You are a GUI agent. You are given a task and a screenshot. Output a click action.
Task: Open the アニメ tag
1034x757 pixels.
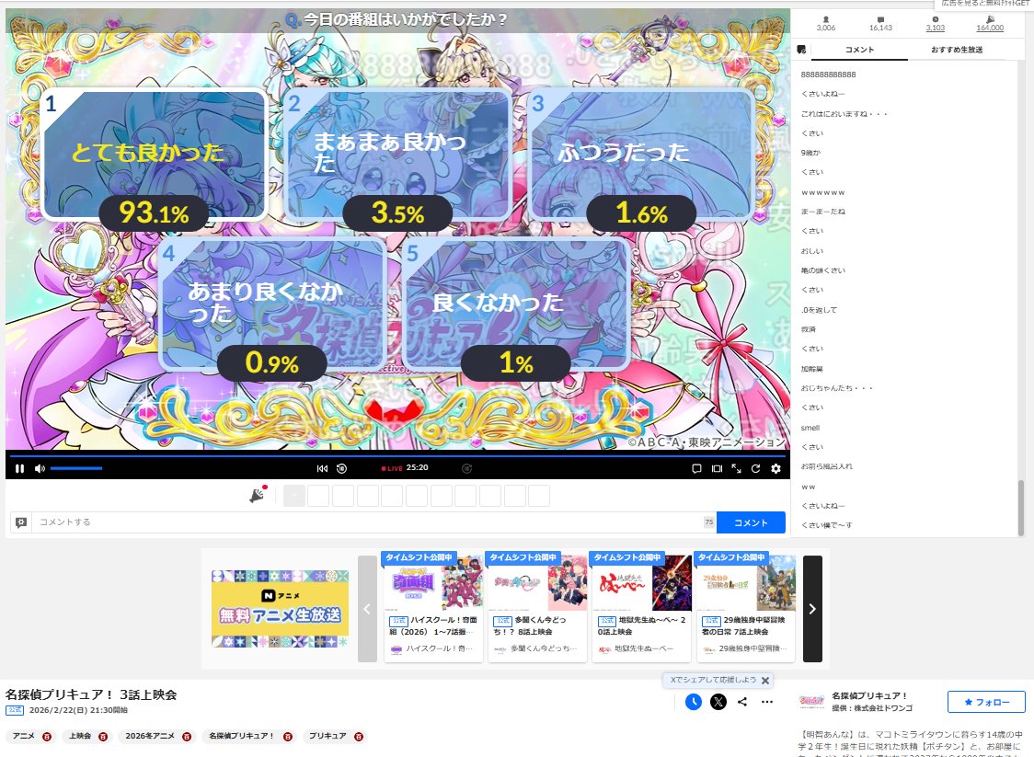click(x=24, y=736)
